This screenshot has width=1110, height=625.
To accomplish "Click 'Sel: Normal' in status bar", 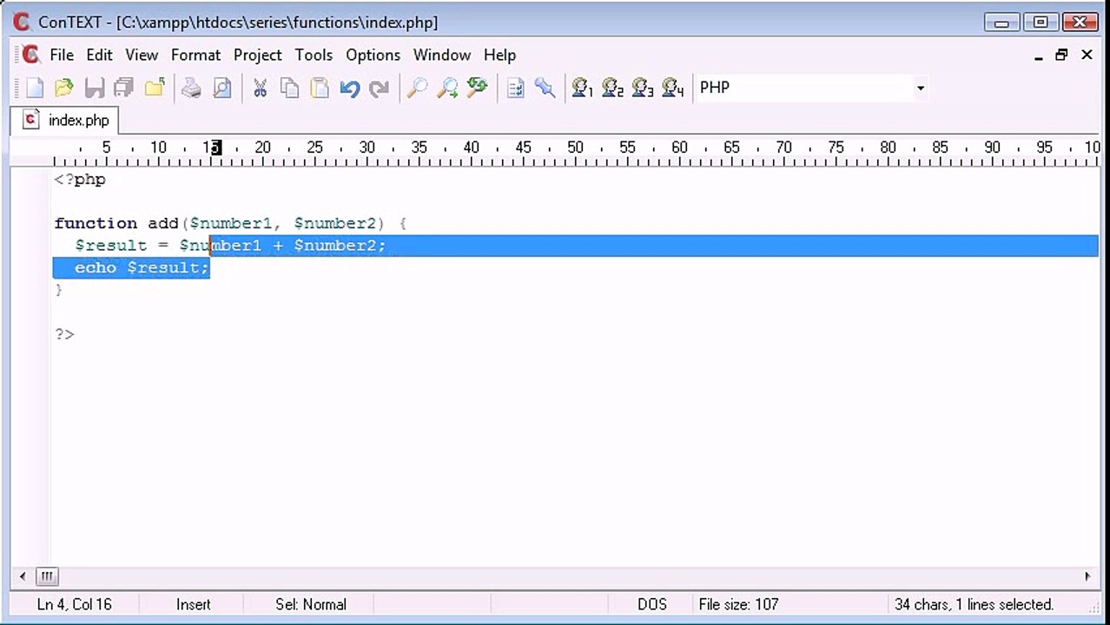I will 311,604.
